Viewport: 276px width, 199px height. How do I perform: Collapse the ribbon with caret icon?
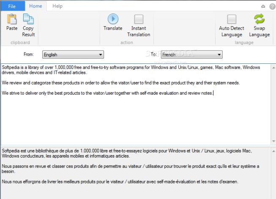point(263,6)
